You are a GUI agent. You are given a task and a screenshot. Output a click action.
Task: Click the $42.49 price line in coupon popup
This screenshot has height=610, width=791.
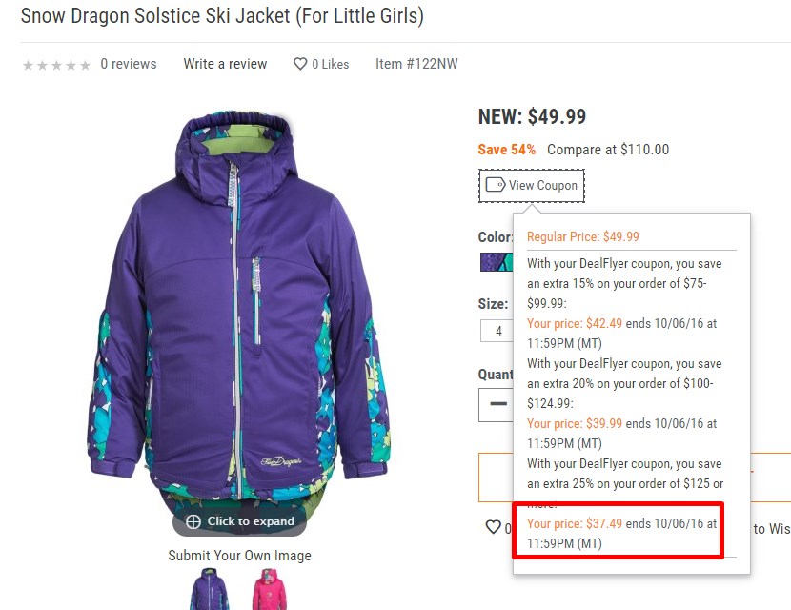[x=621, y=333]
